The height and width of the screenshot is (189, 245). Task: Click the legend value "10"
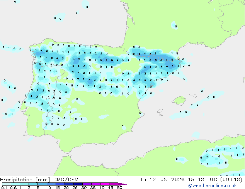48,187
